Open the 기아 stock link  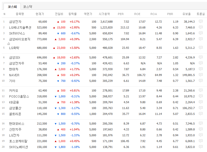tap(12, 81)
